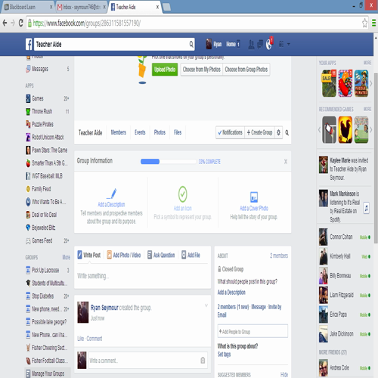Show next Your Apps with right arrow
Viewport: 378px width, 378px height.
coord(371,83)
